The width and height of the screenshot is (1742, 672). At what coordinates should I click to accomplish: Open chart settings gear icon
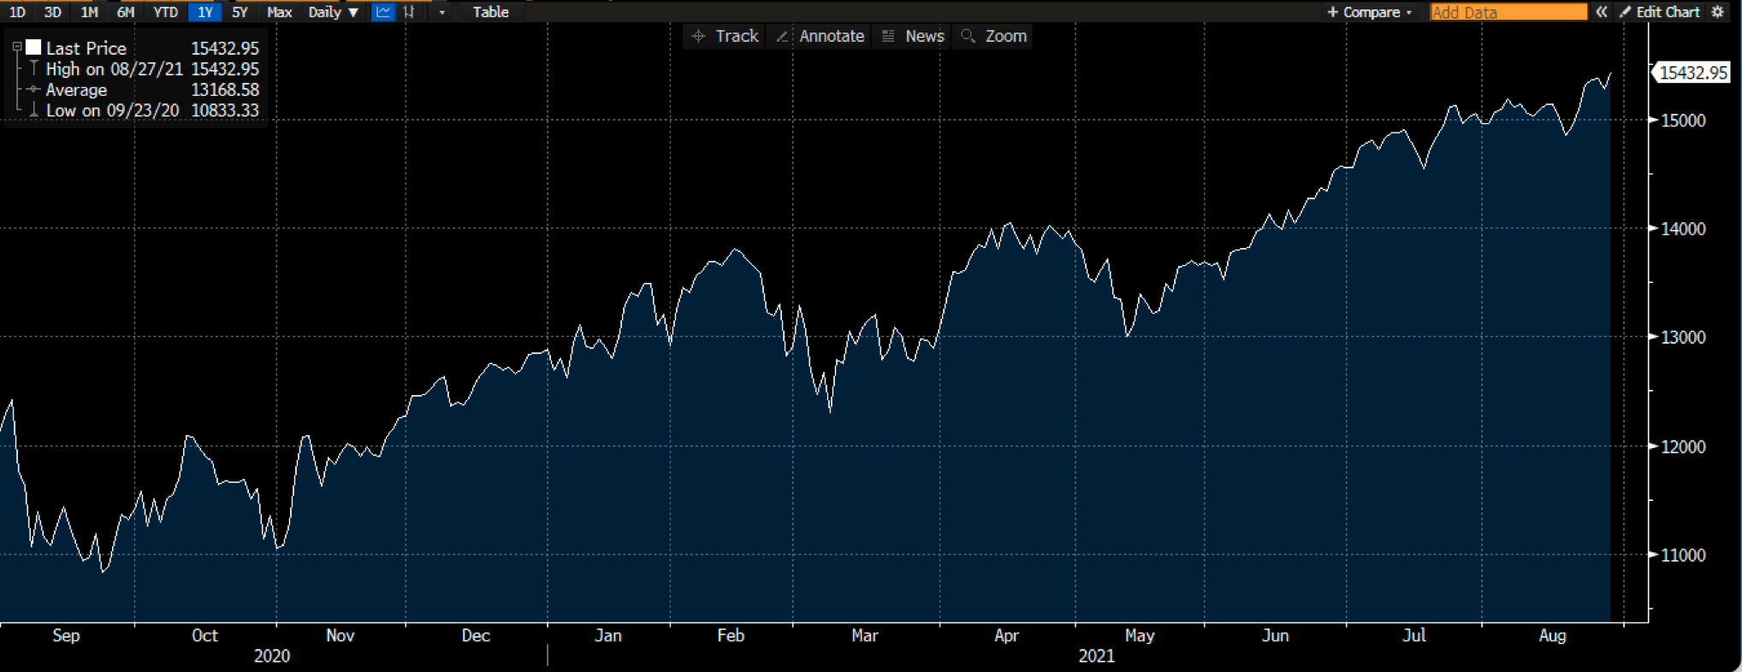1717,12
